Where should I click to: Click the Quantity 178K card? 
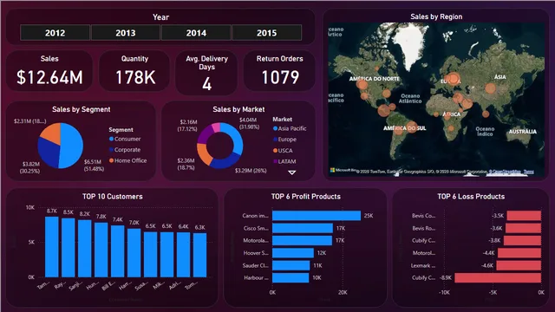click(x=134, y=71)
